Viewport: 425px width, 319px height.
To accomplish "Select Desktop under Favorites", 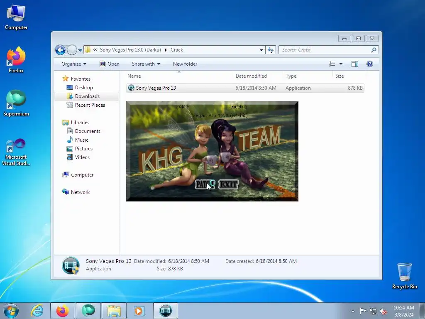I will 84,88.
